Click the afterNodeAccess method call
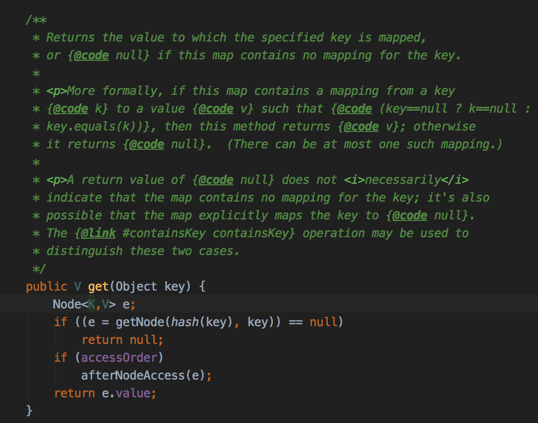Screen dimensions: 538x423 (x=133, y=376)
